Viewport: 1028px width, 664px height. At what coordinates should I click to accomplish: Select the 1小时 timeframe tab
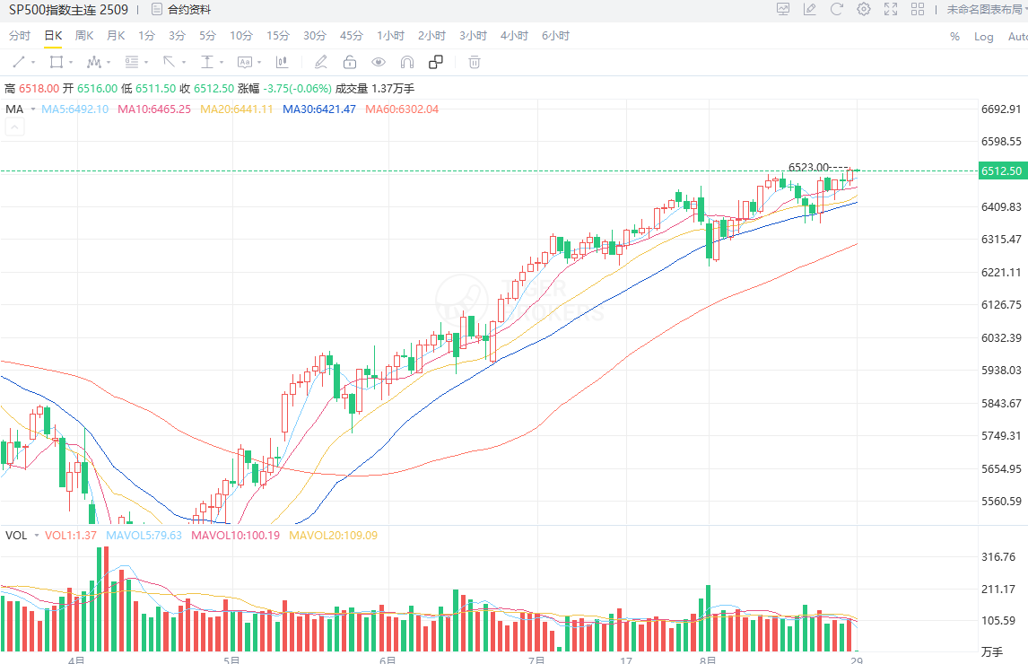390,36
